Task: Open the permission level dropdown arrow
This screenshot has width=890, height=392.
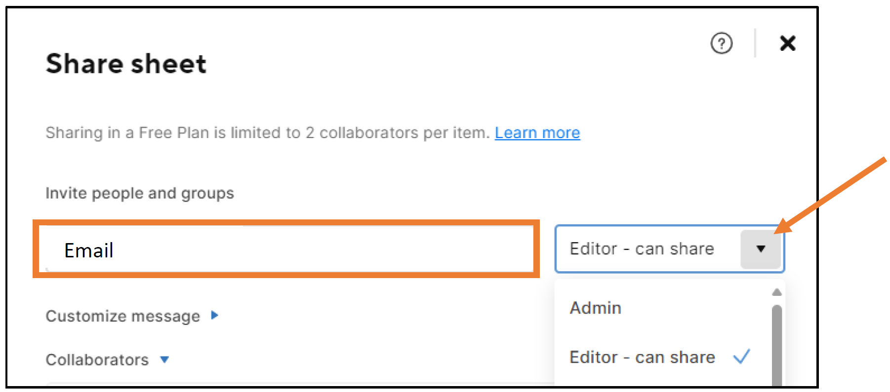Action: tap(761, 249)
